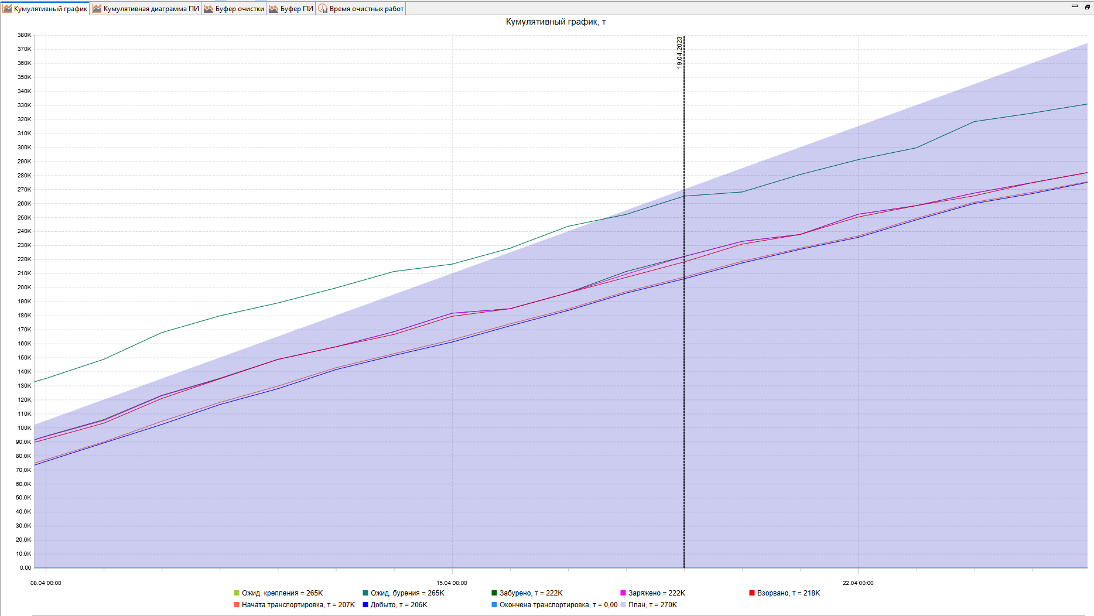
Task: Click the Кумулятивная диаграмма ПИ tab icon
Action: pos(97,9)
